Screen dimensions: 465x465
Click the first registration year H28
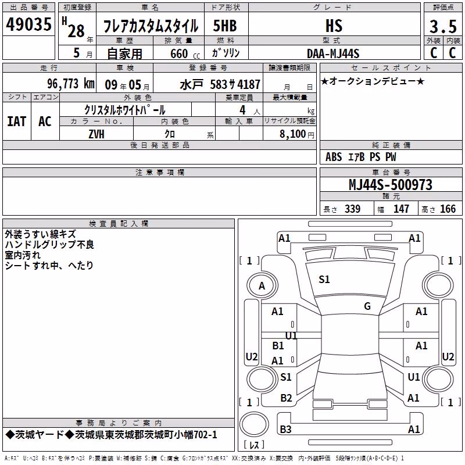(73, 27)
